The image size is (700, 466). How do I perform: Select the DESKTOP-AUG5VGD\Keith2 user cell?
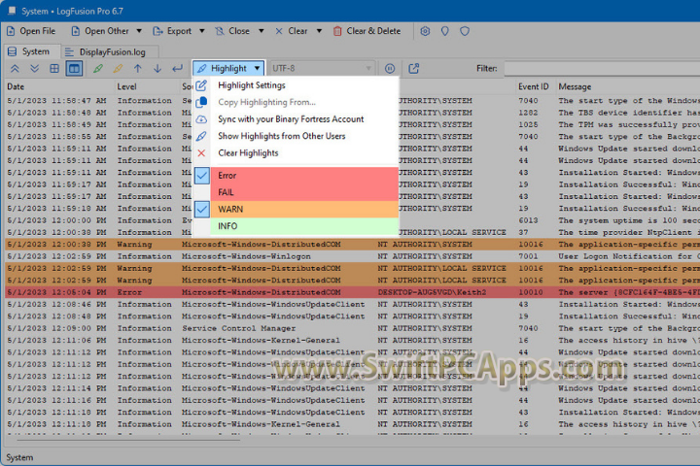point(432,292)
